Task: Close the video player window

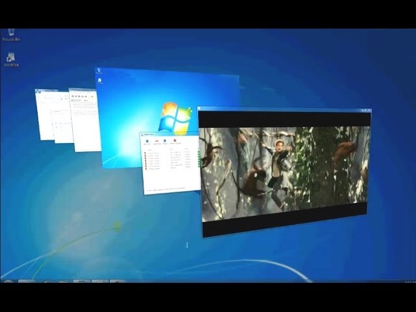Action: pyautogui.click(x=368, y=110)
